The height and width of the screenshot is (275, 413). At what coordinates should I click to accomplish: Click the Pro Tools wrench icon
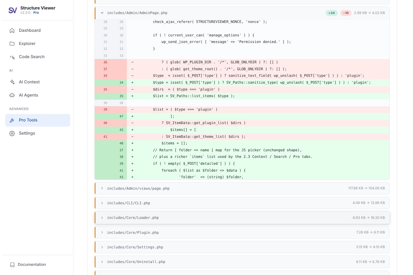point(12,120)
